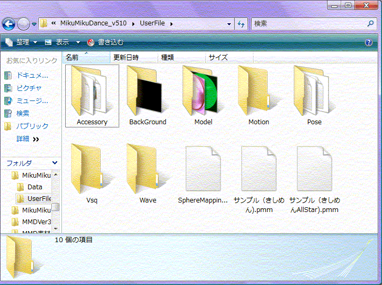The width and height of the screenshot is (382, 285).
Task: Open the Motion folder
Action: pyautogui.click(x=259, y=96)
